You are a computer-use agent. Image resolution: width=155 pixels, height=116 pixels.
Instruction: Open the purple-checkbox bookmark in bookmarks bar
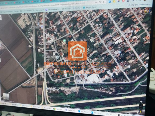(x=53, y=9)
